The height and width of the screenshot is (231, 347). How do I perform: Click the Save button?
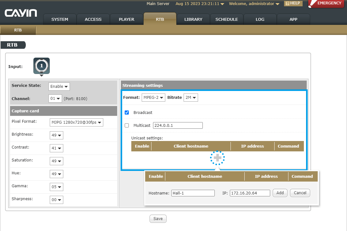click(x=158, y=219)
